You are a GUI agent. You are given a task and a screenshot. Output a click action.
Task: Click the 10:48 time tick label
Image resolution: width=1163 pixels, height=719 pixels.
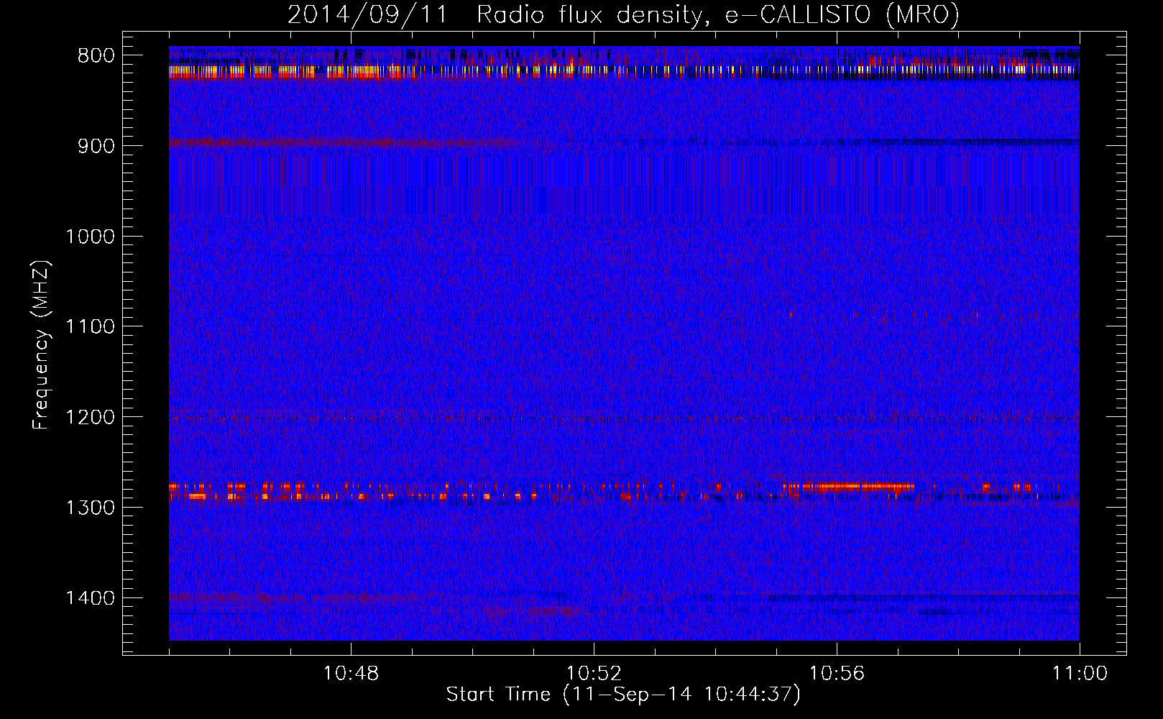coord(351,674)
